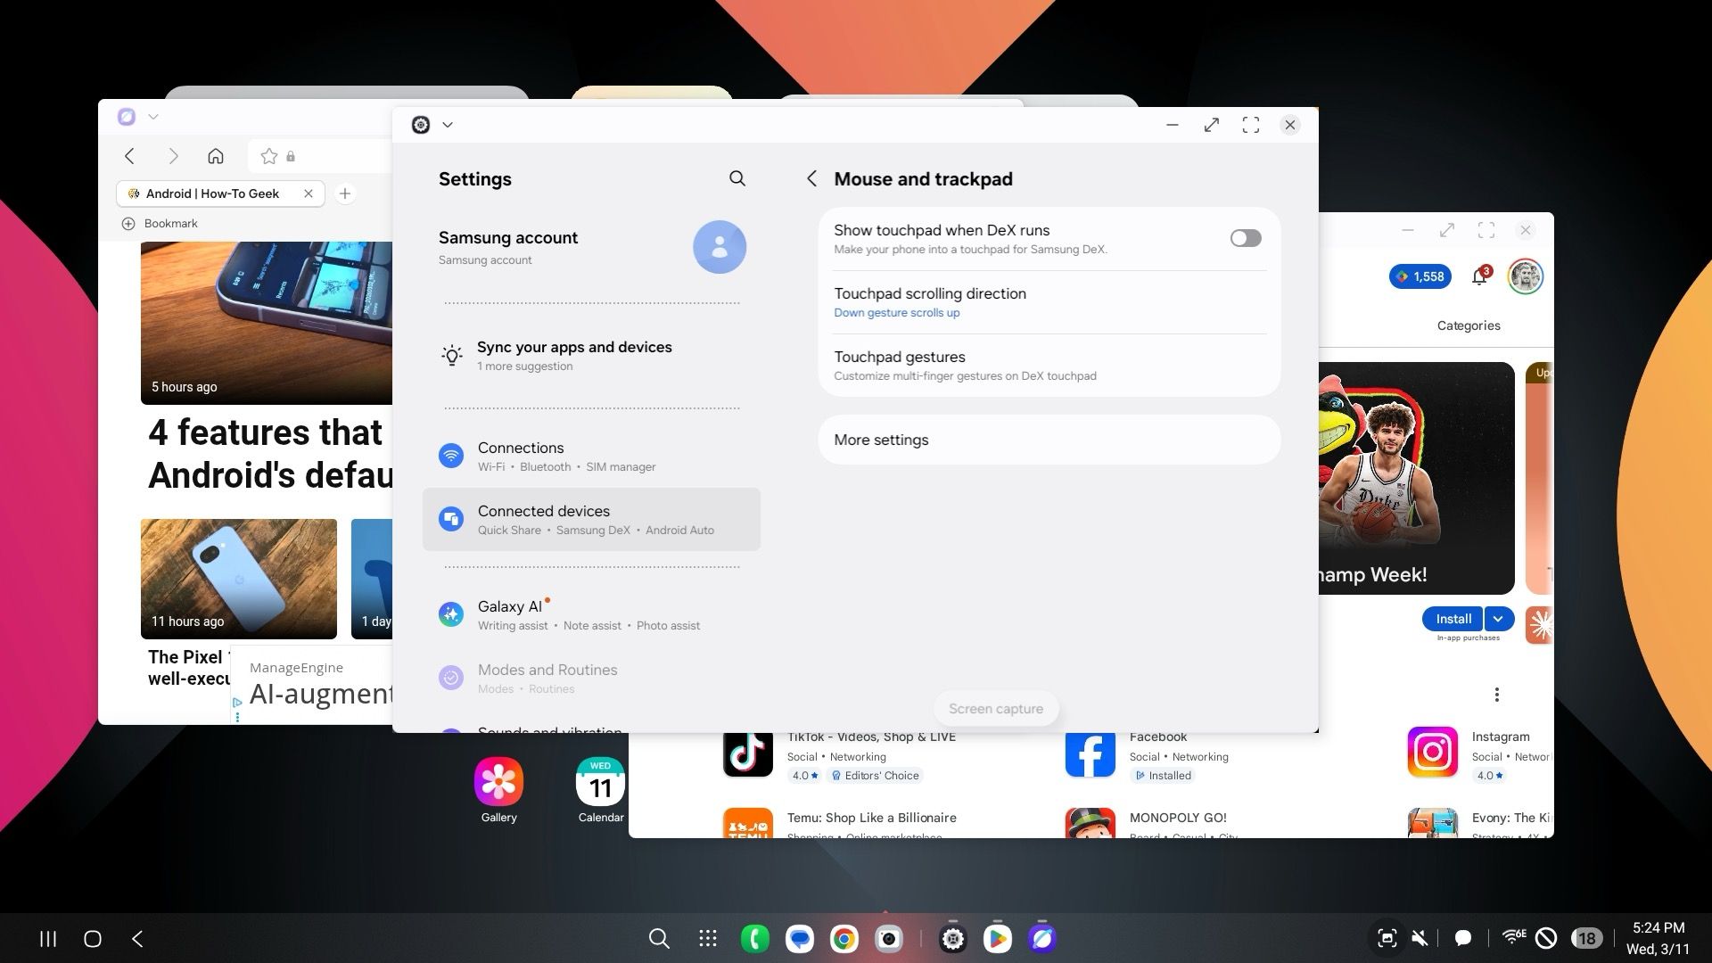Open recents button in taskbar
1712x963 pixels.
(x=48, y=939)
